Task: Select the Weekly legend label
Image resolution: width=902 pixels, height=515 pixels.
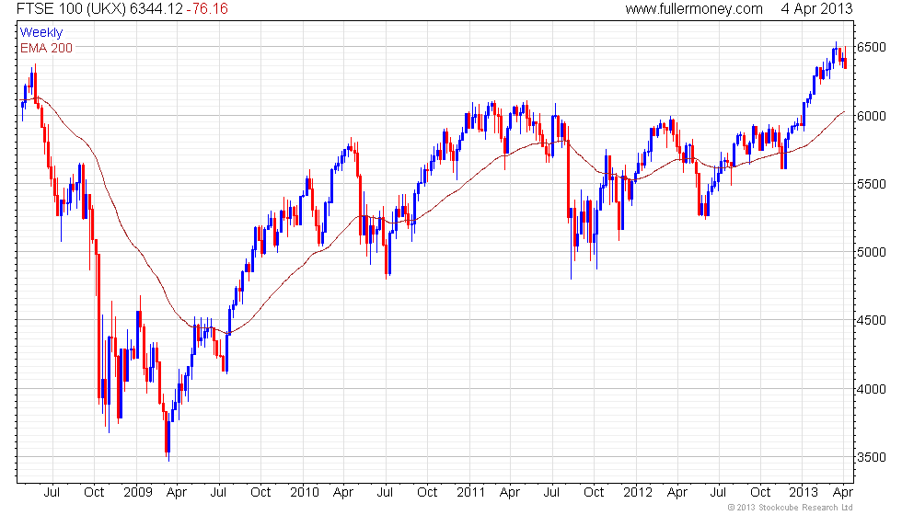Action: (40, 33)
